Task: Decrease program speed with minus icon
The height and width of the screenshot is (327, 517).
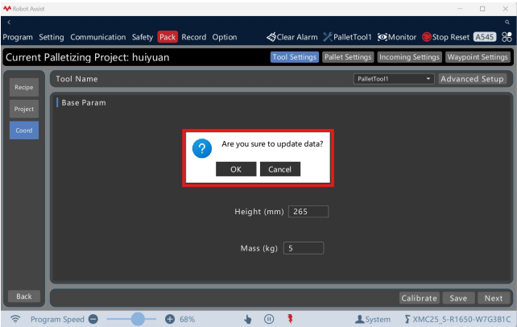Action: click(x=93, y=319)
